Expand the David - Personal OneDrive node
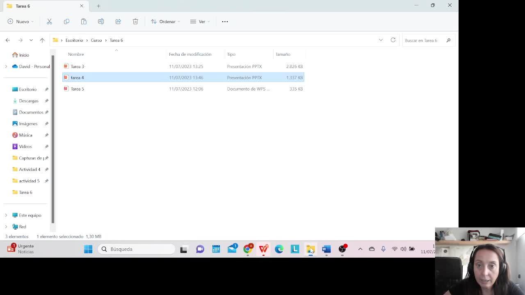 (6, 66)
